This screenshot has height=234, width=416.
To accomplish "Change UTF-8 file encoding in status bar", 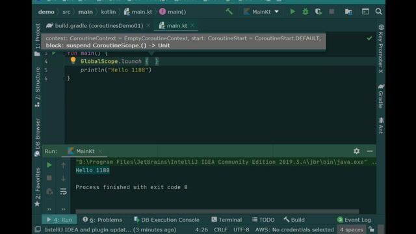I will pyautogui.click(x=241, y=229).
